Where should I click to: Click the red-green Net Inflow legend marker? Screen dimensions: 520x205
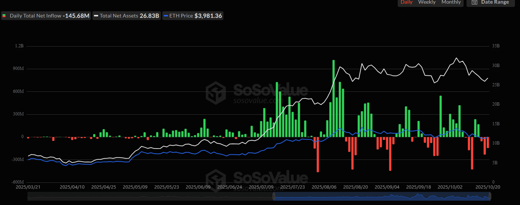coord(4,16)
